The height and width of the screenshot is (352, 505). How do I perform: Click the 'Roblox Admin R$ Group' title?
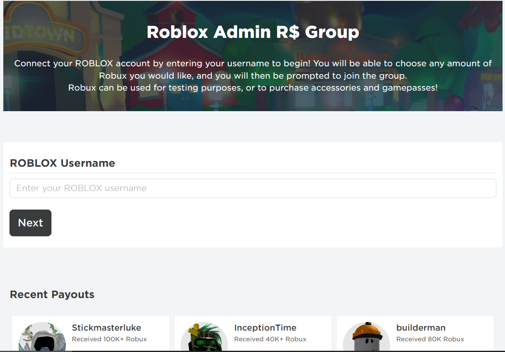(253, 32)
